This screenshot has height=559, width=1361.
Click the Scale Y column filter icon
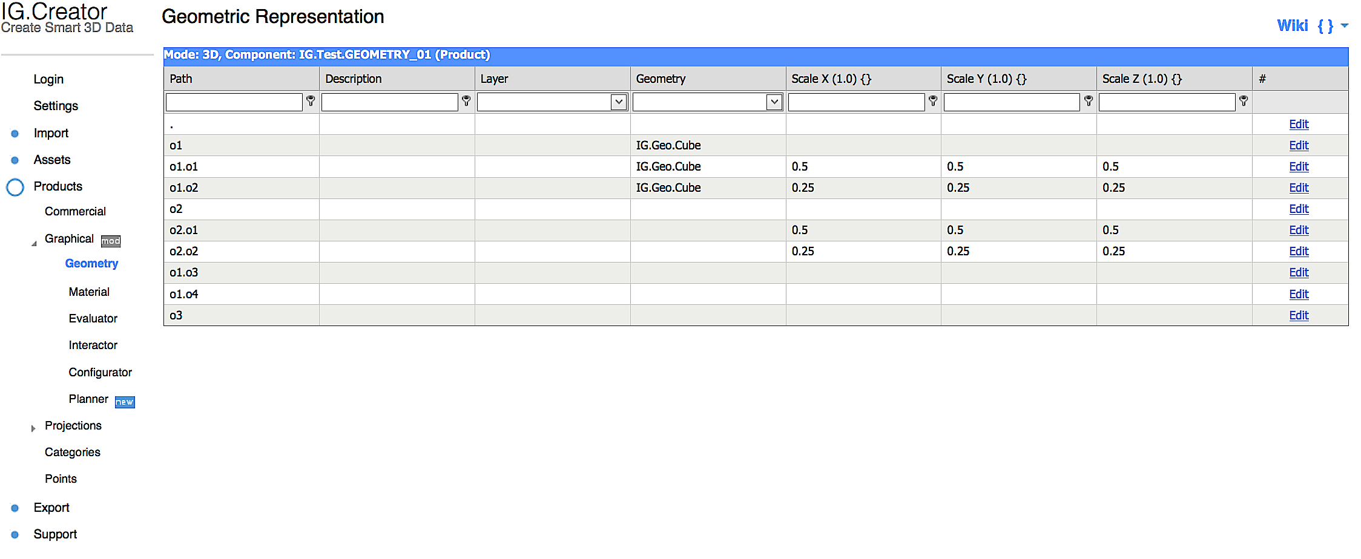1089,101
